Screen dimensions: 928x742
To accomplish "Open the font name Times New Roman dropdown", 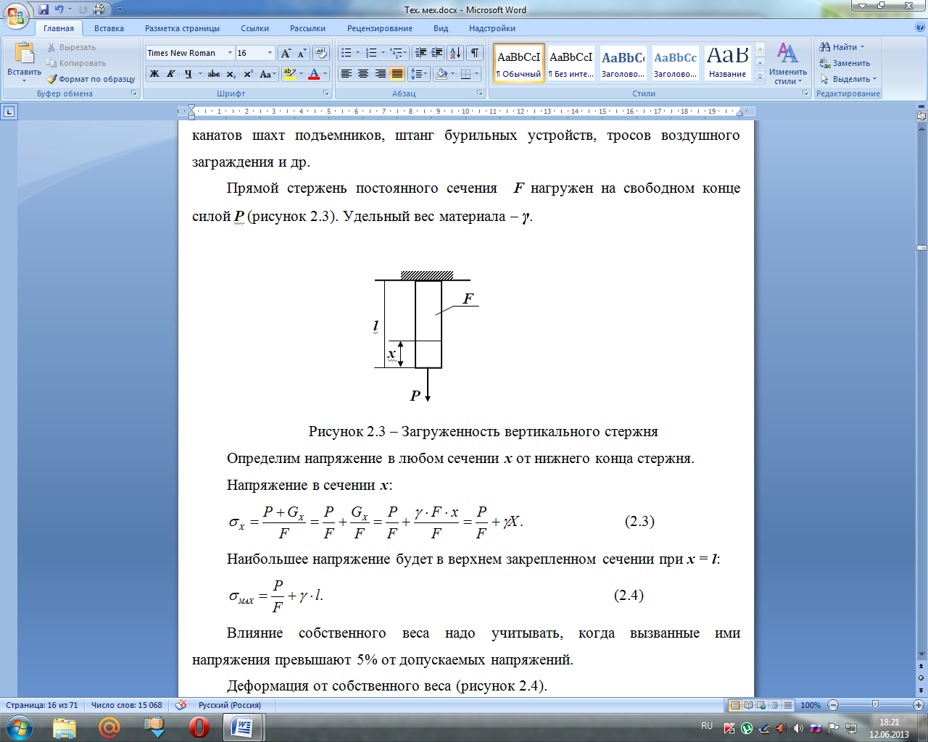I will click(231, 53).
